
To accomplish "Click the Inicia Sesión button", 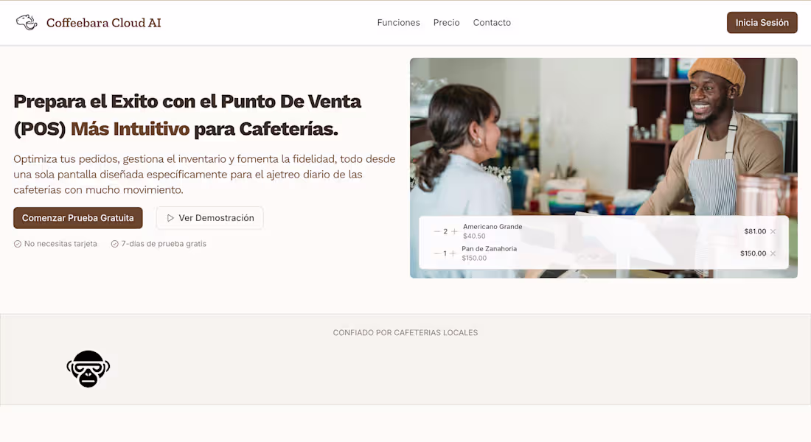I will [x=762, y=22].
